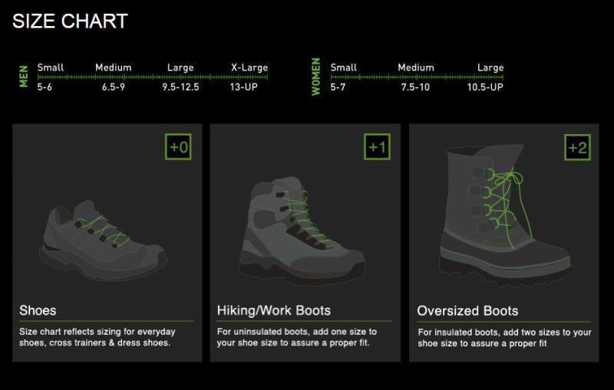The height and width of the screenshot is (390, 614).
Task: Click the insulated boots add two sizes text
Action: pos(504,338)
